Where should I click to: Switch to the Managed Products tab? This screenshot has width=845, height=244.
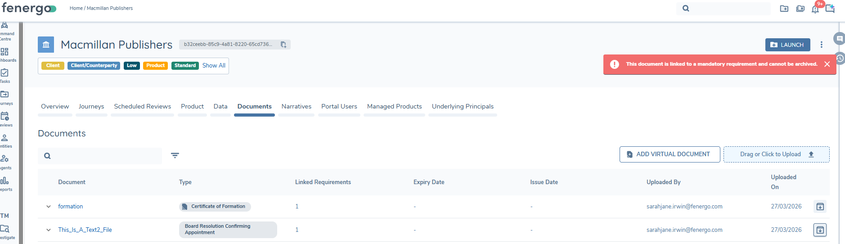pos(395,107)
